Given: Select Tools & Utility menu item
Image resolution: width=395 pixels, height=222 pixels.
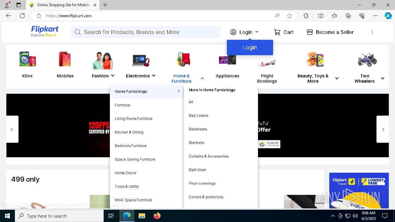Looking at the screenshot, I should pos(127,187).
